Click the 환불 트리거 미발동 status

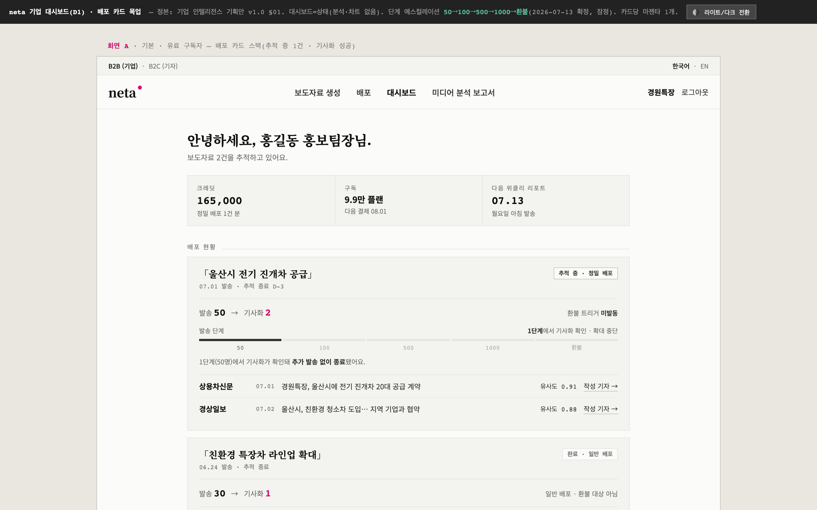tap(592, 313)
